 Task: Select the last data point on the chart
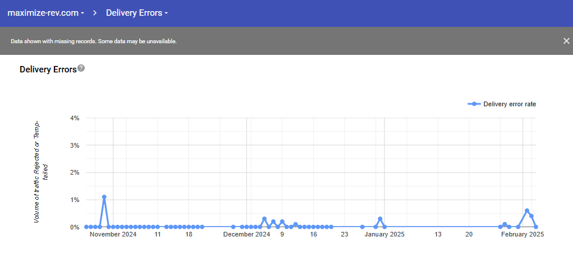point(536,227)
